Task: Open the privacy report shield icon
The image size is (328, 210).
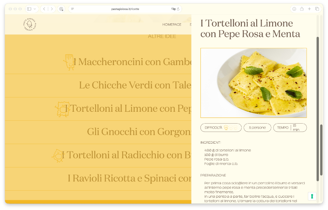Action: pos(61,9)
